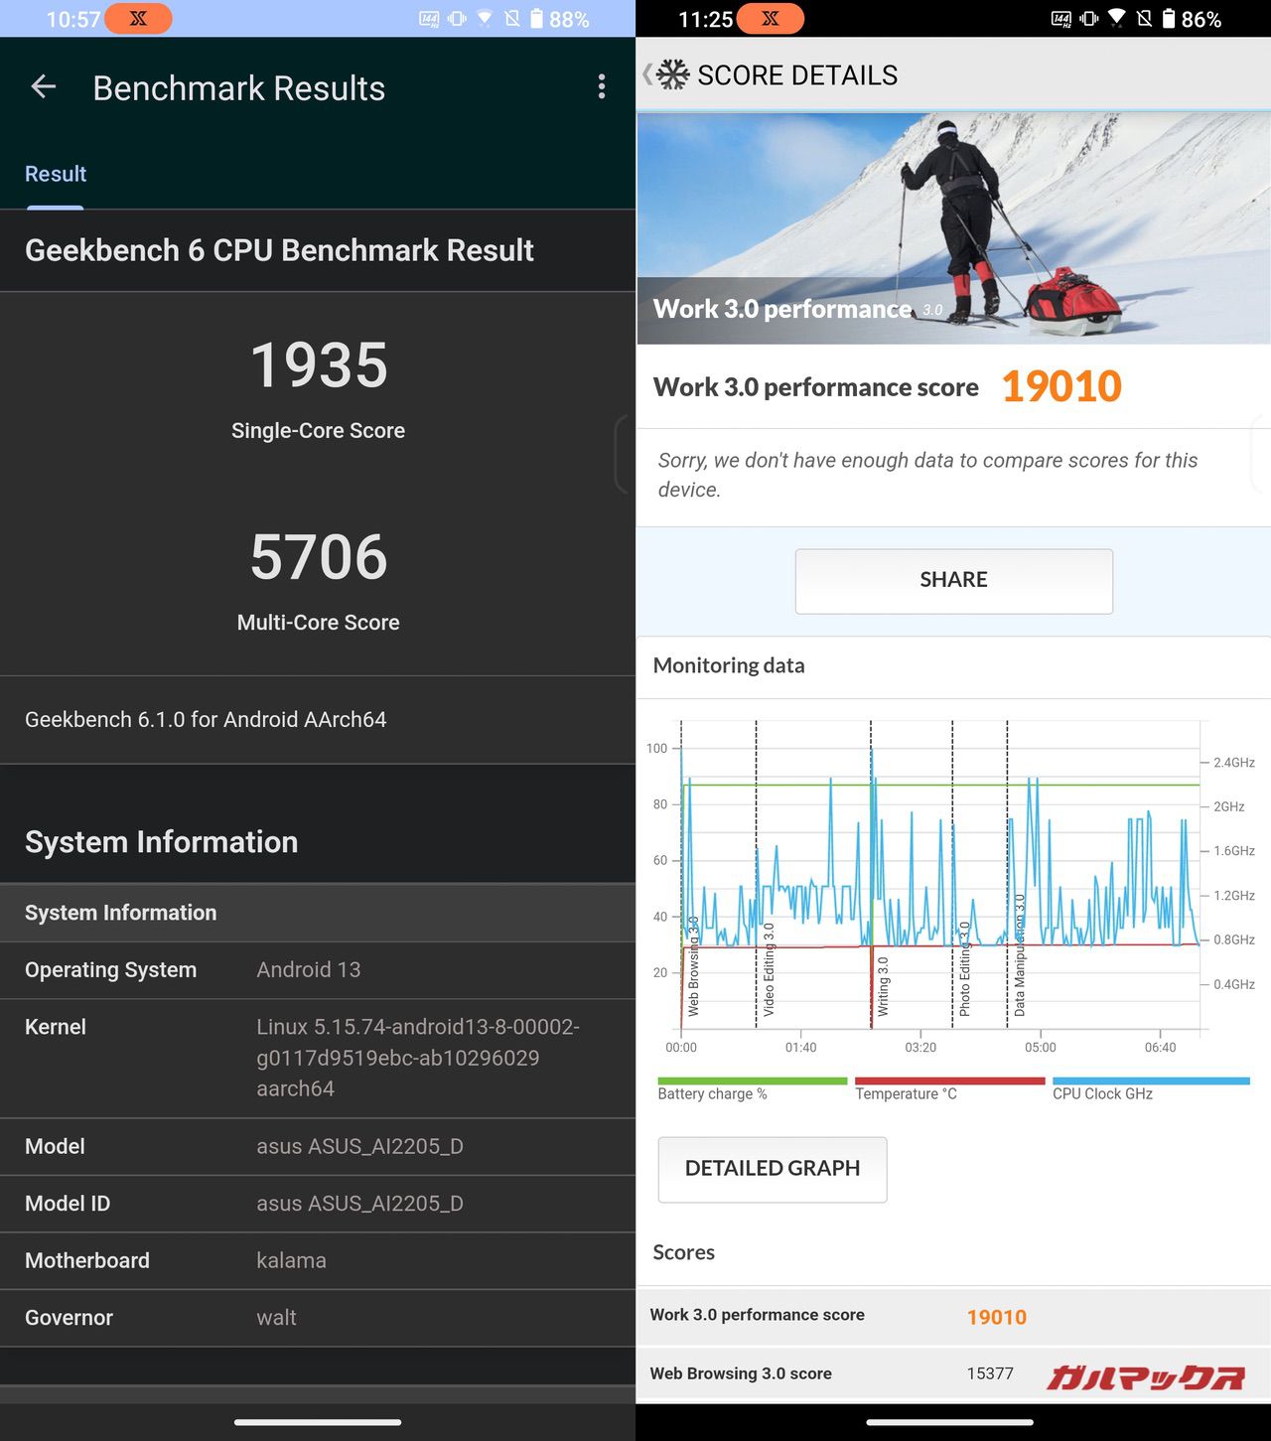1271x1441 pixels.
Task: Tap the Battery charge % green legend
Action: coord(752,1089)
